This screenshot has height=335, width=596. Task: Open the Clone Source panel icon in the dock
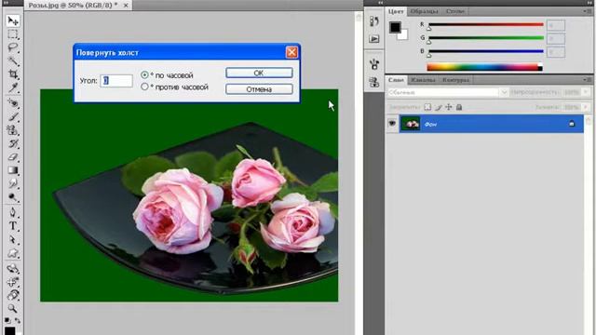point(374,82)
